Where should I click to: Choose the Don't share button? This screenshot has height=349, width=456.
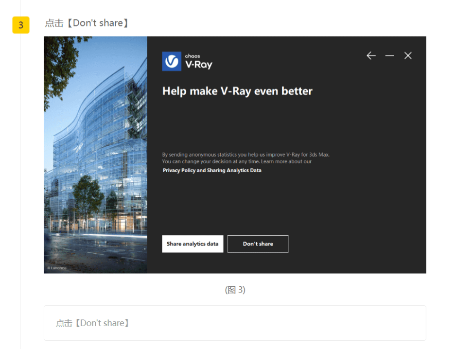point(258,244)
